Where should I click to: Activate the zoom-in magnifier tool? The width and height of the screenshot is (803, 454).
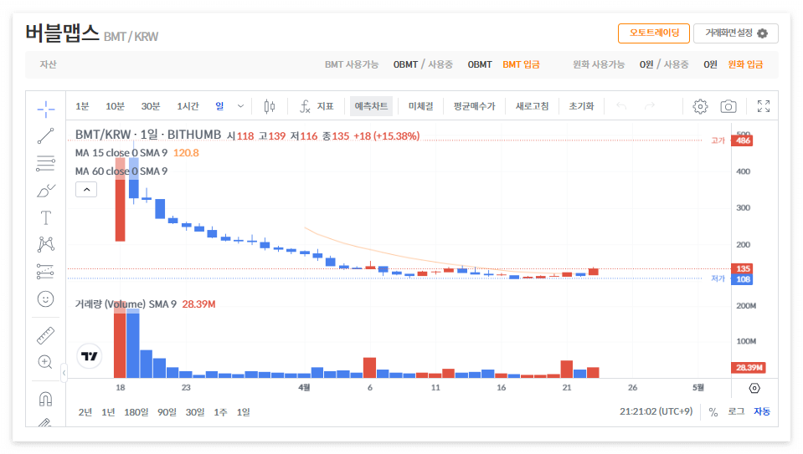coord(45,363)
